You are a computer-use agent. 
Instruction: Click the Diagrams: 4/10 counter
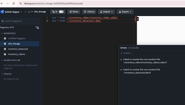pos(7,27)
